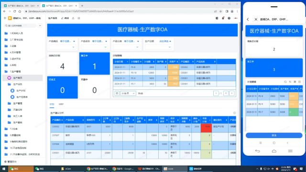This screenshot has height=172, width=306.
Task: Open the Windows Start menu
Action: [4, 169]
